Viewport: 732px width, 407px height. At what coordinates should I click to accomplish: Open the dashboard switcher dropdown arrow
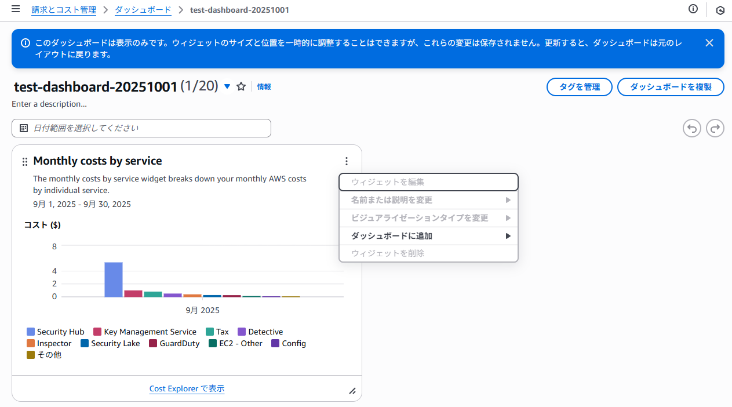coord(227,86)
